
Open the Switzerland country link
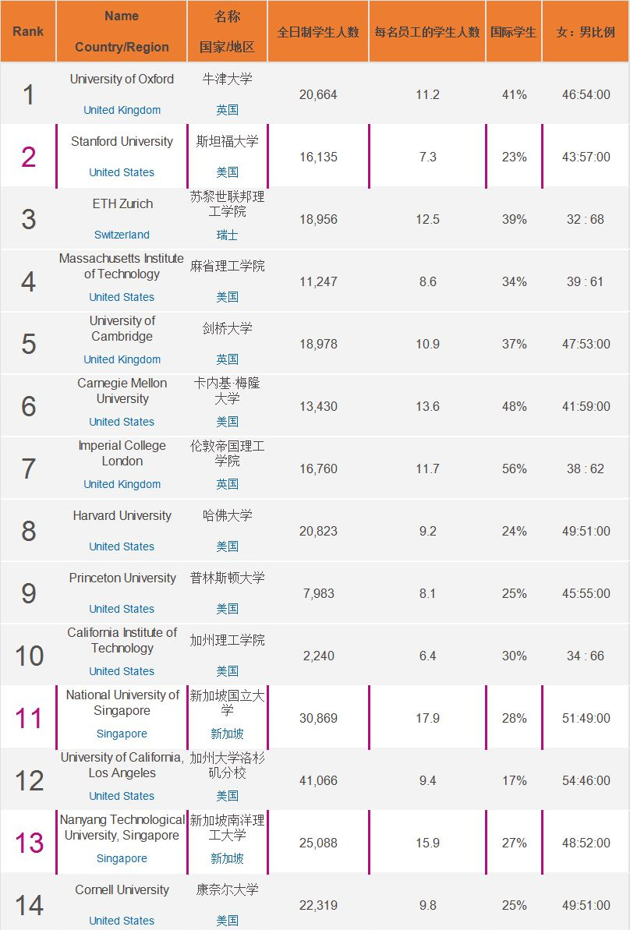point(122,235)
